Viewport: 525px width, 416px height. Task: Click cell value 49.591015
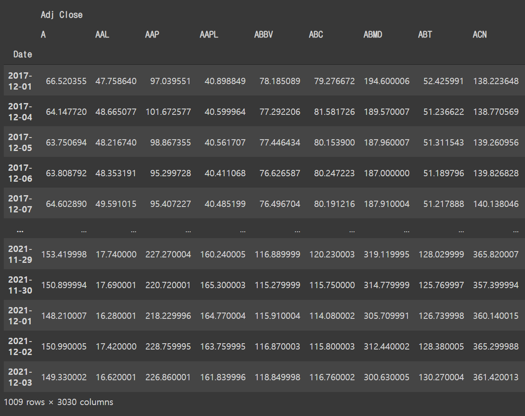pyautogui.click(x=116, y=204)
